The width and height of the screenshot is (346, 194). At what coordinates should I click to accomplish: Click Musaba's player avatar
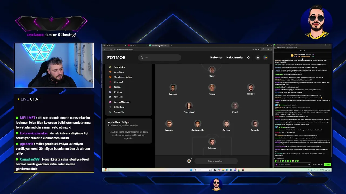173,88
